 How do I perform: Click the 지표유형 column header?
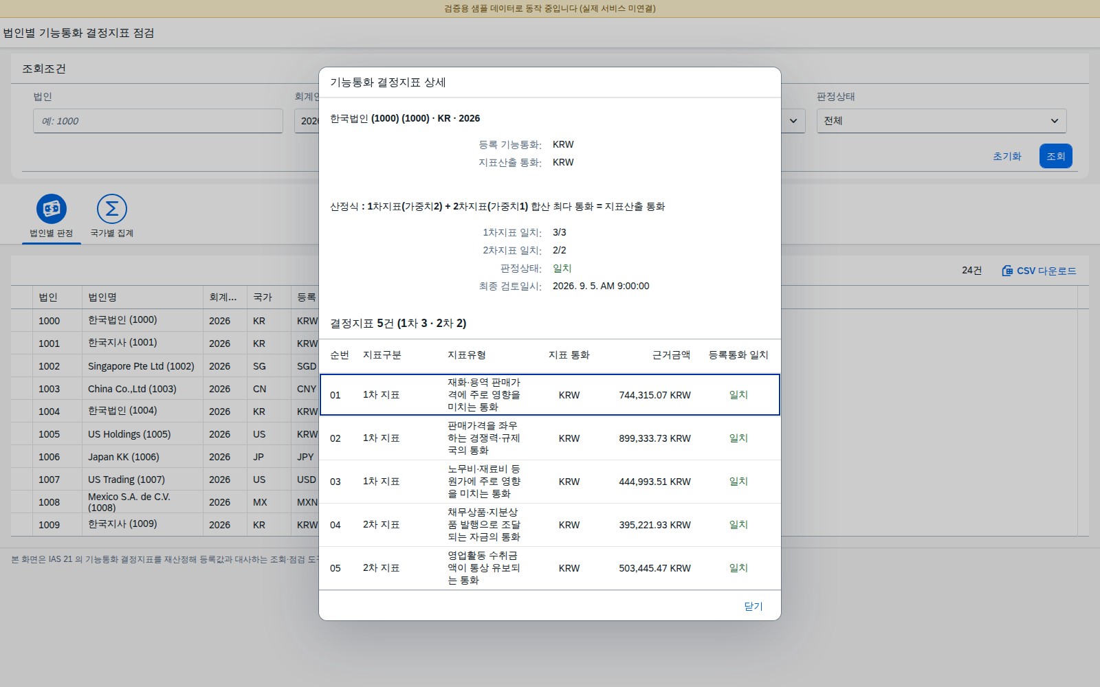point(467,355)
